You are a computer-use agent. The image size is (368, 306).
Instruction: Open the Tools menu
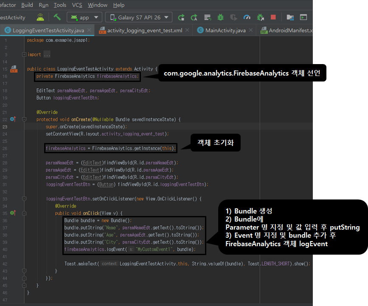[x=60, y=5]
